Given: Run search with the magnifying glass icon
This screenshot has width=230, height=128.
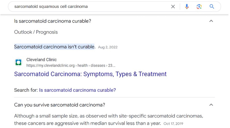Looking at the screenshot, I should [212, 6].
